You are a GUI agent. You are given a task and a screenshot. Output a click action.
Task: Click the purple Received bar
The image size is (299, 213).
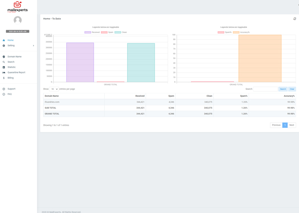tap(80, 62)
